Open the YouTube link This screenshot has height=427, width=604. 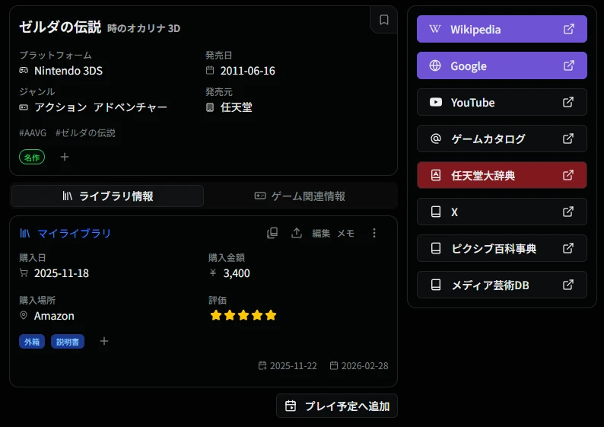(x=501, y=102)
